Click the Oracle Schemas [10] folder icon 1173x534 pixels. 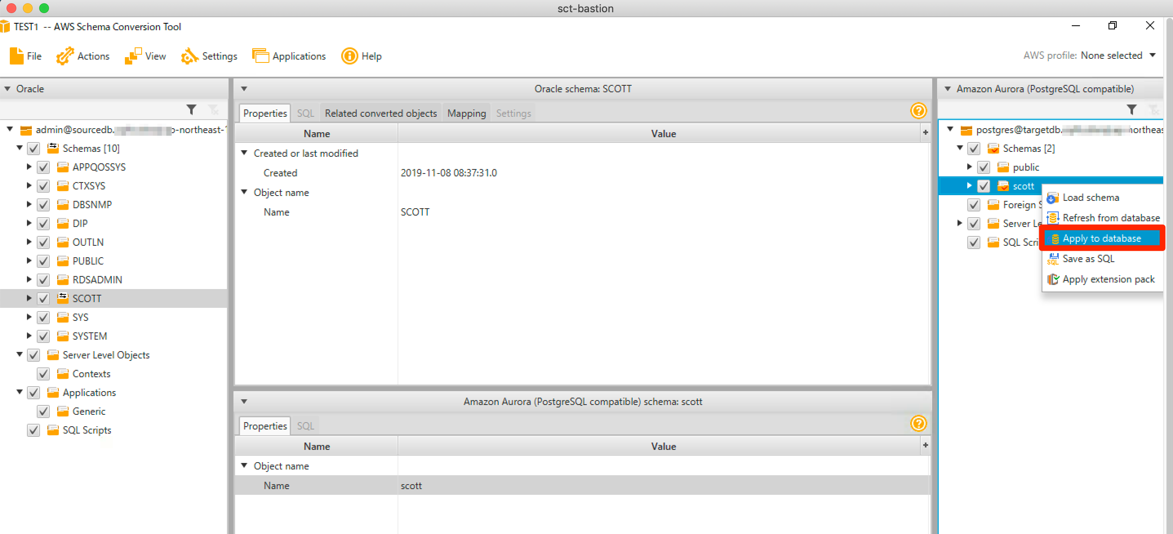point(53,148)
